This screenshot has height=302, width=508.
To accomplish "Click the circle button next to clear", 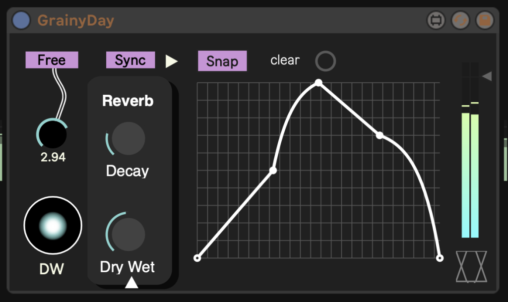I will [x=325, y=61].
